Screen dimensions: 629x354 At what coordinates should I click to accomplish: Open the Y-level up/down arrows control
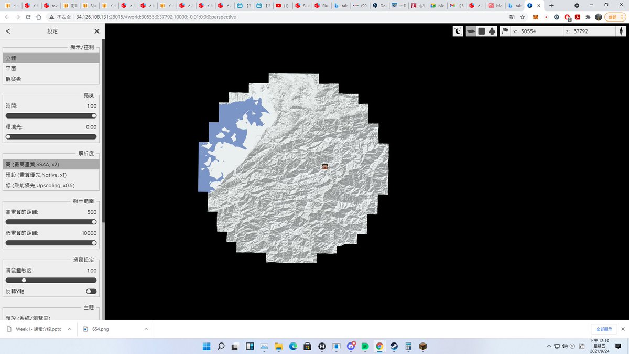[622, 31]
